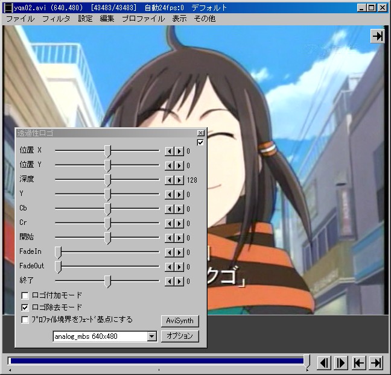Increase Cb value with right arrow
Viewport: 391px width, 375px height.
[179, 209]
